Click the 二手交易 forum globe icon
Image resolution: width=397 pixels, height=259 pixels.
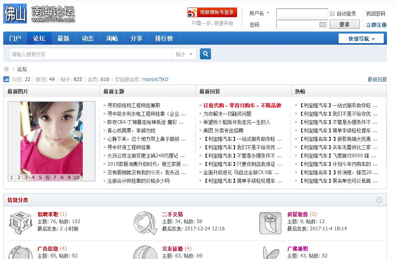(x=146, y=223)
